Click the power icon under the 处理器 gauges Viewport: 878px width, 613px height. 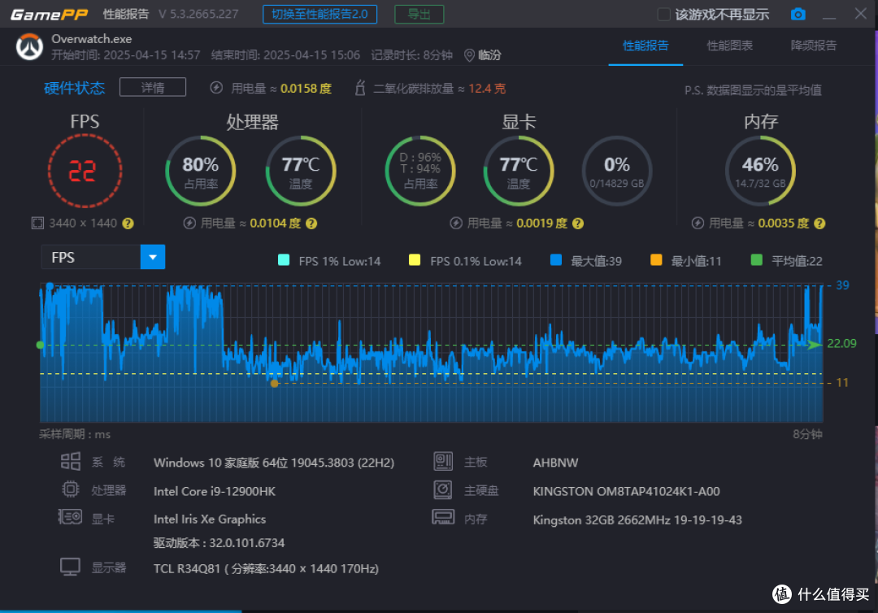(x=189, y=224)
